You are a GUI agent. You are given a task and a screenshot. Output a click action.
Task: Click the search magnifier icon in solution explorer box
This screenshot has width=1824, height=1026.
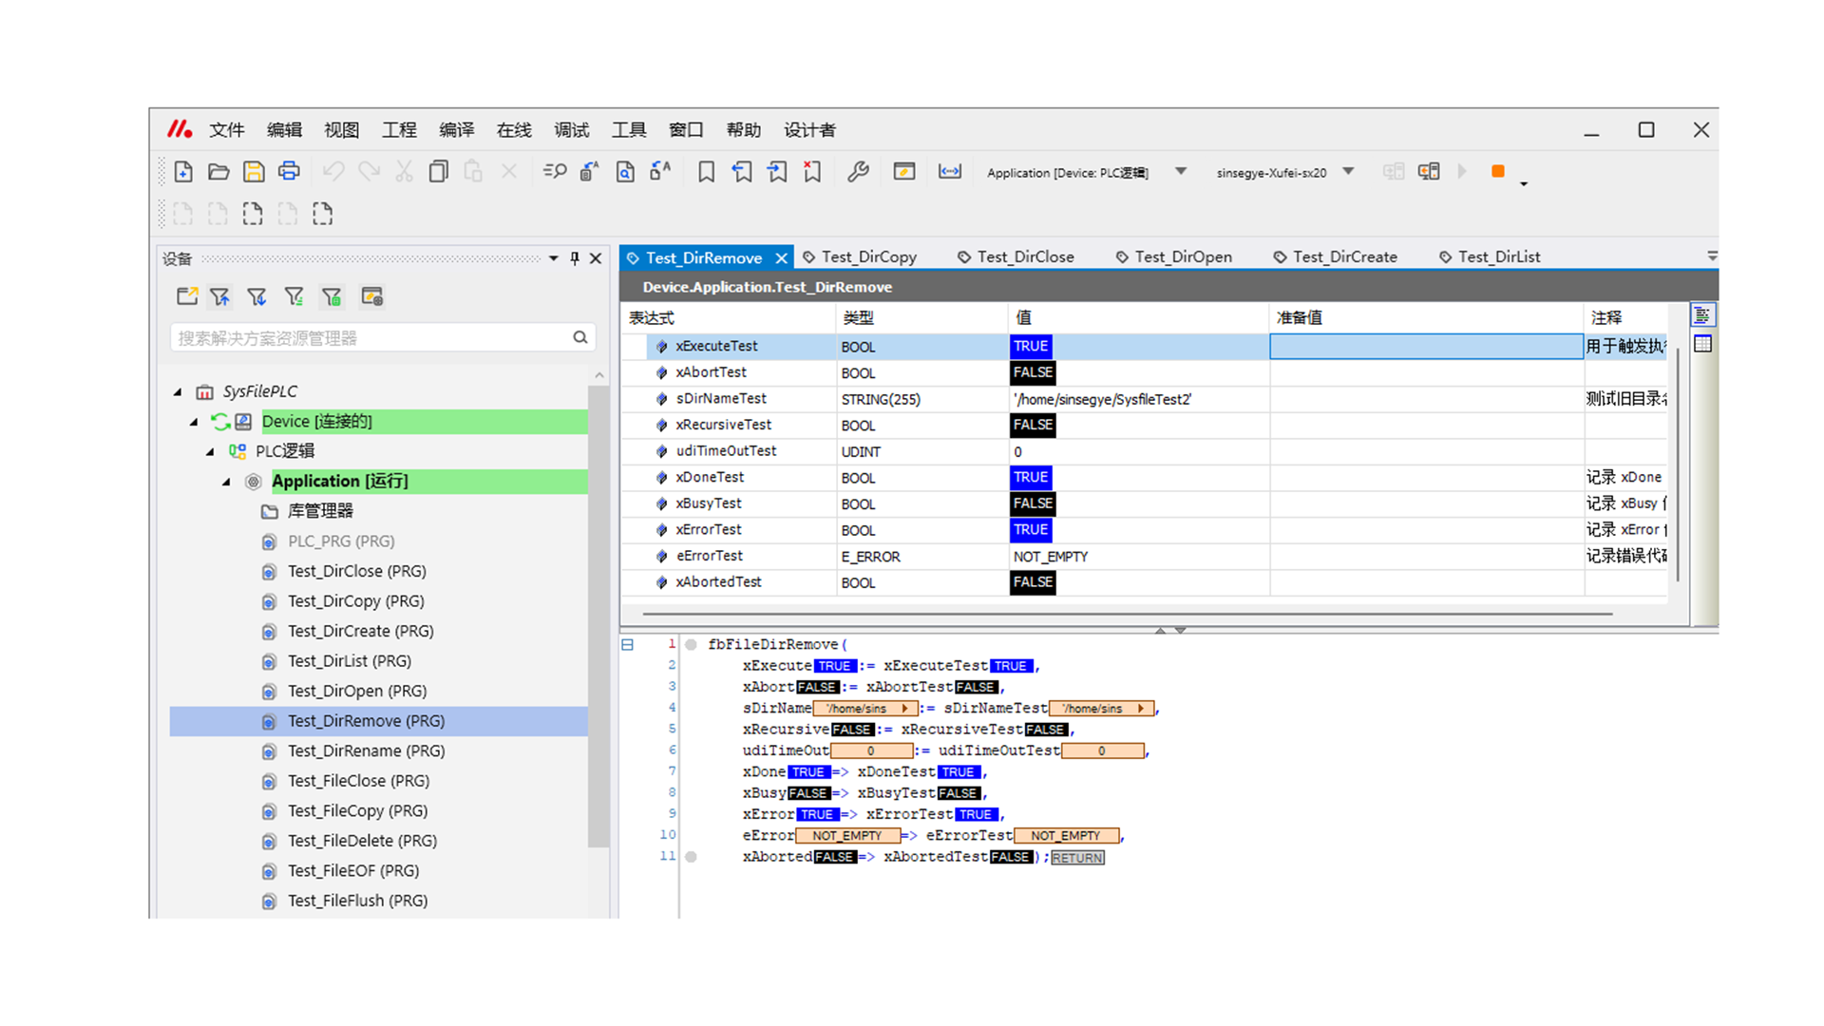tap(580, 337)
